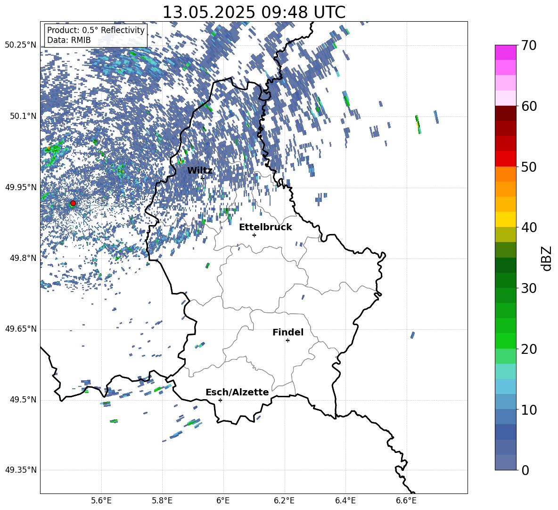Click the 5.8°E longitude label

coord(162,501)
